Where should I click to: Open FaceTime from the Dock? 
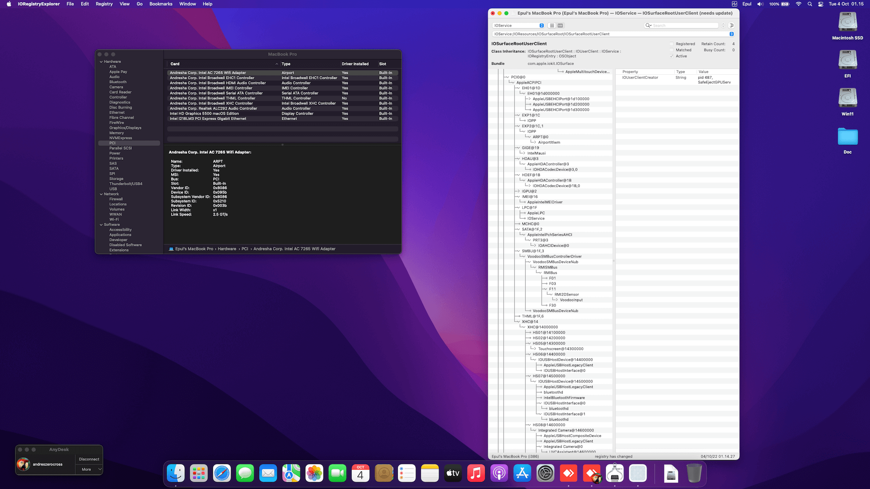pos(338,474)
